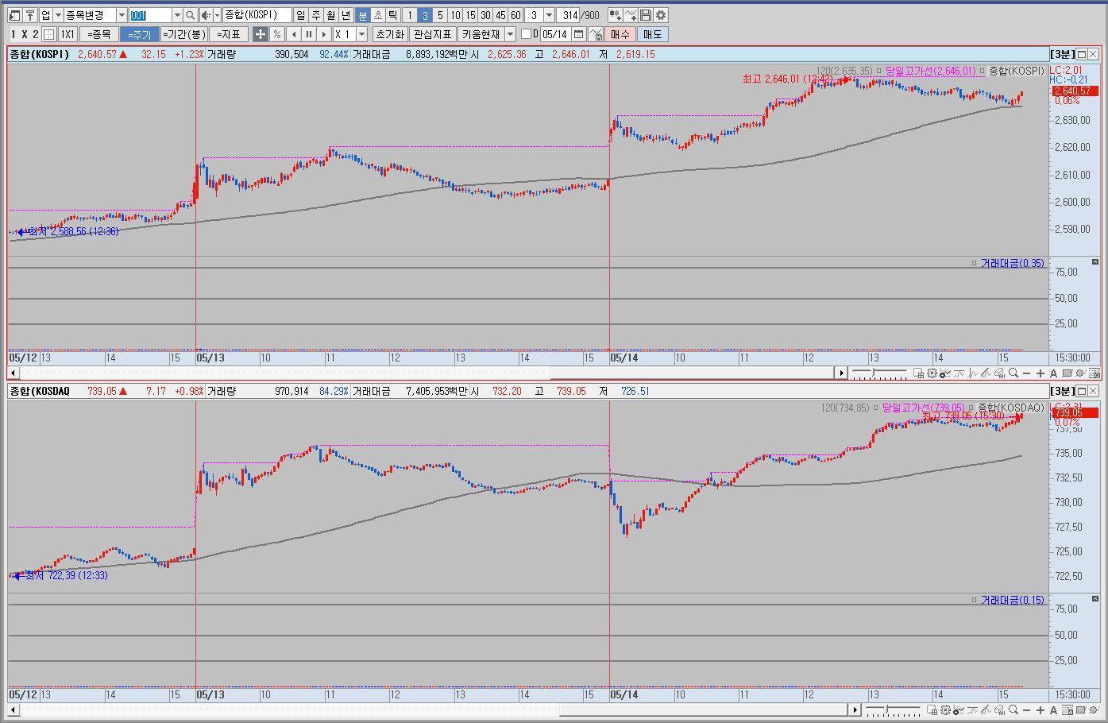Step chart replay backward
The height and width of the screenshot is (723, 1108).
click(x=294, y=34)
